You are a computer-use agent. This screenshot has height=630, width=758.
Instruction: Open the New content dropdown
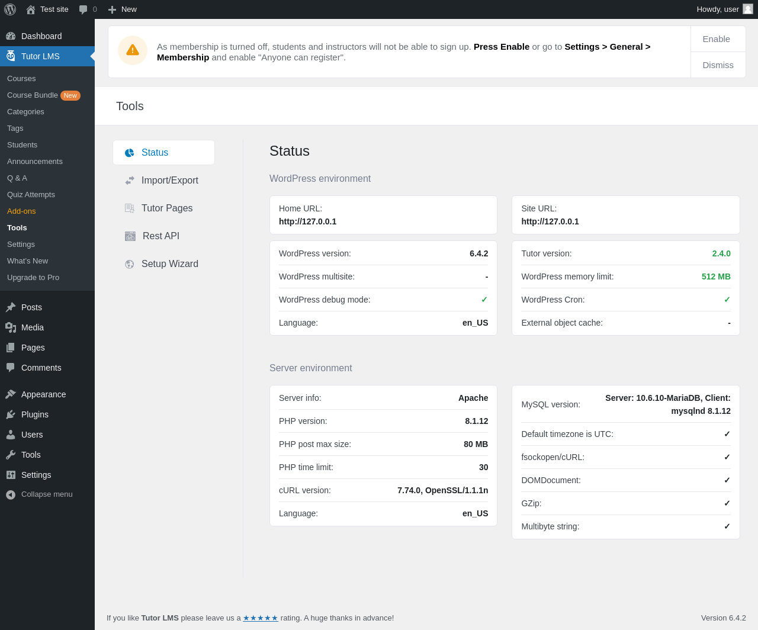point(123,9)
